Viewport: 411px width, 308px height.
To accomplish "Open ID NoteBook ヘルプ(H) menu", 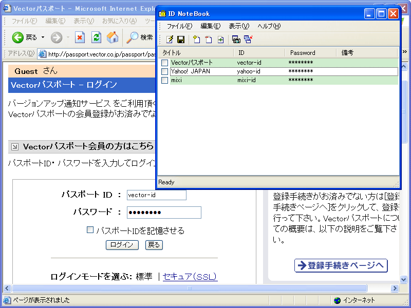I will pos(269,26).
